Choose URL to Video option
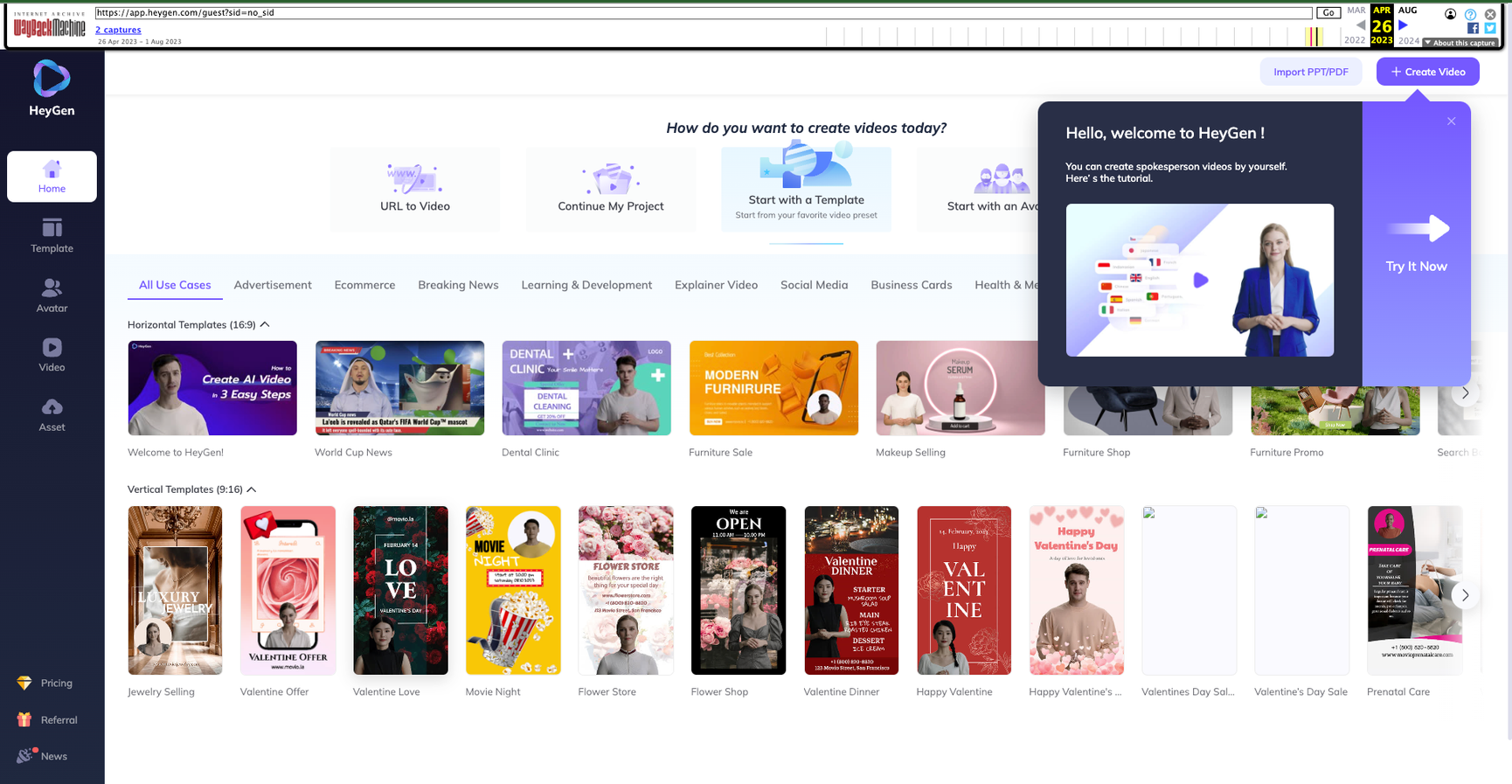 pyautogui.click(x=415, y=189)
